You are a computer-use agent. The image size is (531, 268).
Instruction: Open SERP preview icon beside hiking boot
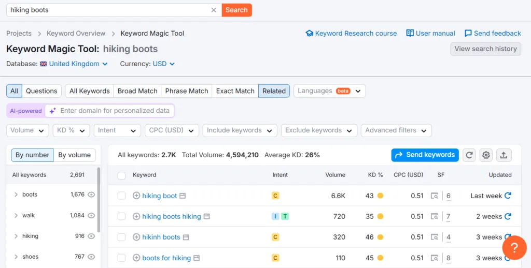pos(183,196)
